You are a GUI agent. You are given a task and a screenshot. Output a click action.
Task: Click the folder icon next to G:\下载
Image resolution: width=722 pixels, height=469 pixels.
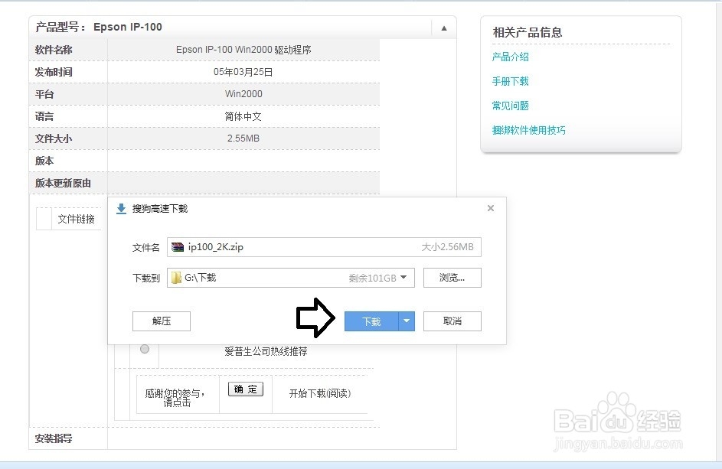pyautogui.click(x=176, y=278)
